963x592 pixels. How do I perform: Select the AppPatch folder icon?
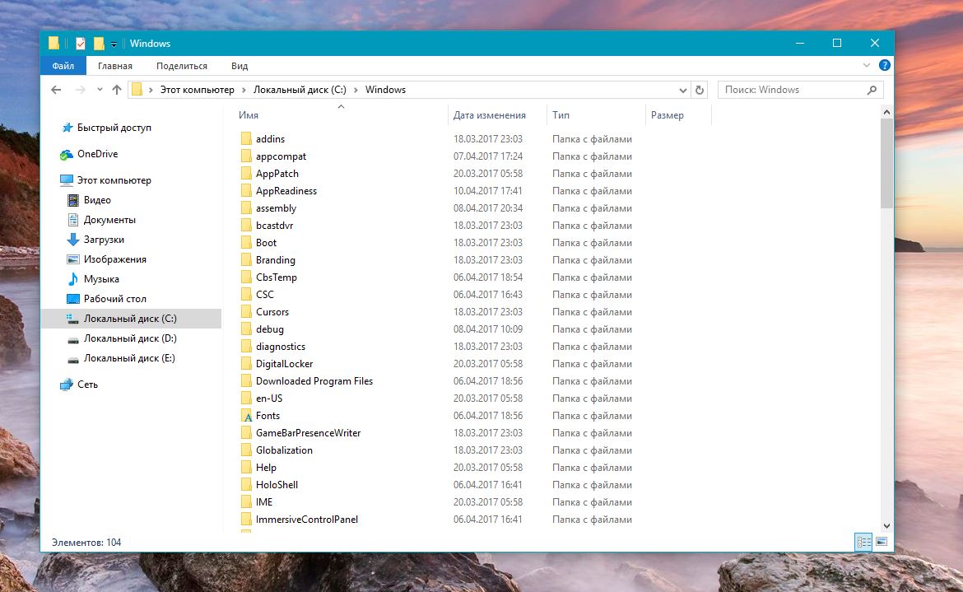coord(246,173)
